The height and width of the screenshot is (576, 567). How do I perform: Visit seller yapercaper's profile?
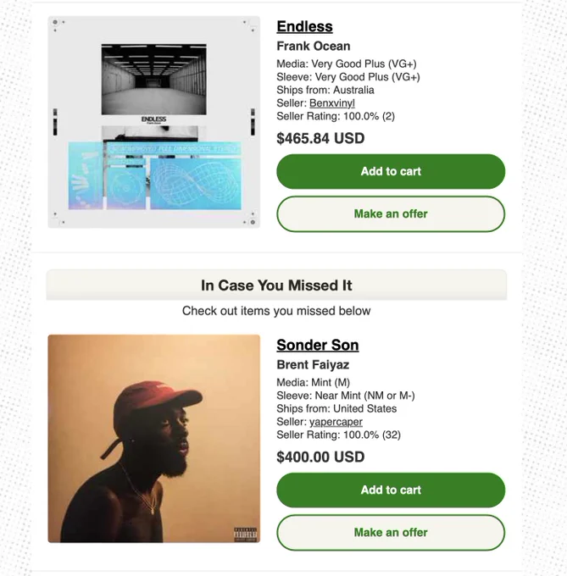coord(336,422)
